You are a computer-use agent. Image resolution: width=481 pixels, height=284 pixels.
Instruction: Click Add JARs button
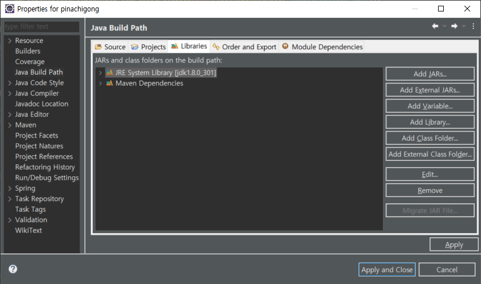point(430,74)
